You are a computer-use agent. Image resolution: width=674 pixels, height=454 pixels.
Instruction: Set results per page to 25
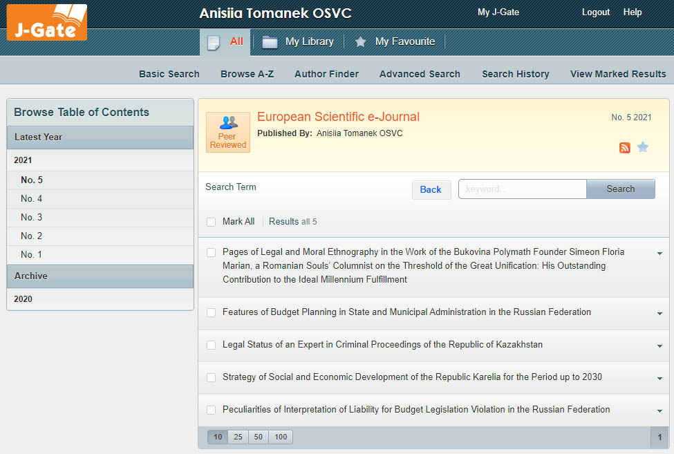[x=238, y=437]
